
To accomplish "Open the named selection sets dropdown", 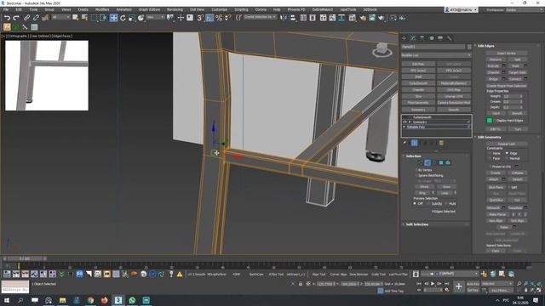I will [260, 17].
